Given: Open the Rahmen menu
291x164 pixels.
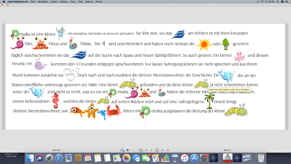Looking at the screenshot, I should pyautogui.click(x=64, y=2).
